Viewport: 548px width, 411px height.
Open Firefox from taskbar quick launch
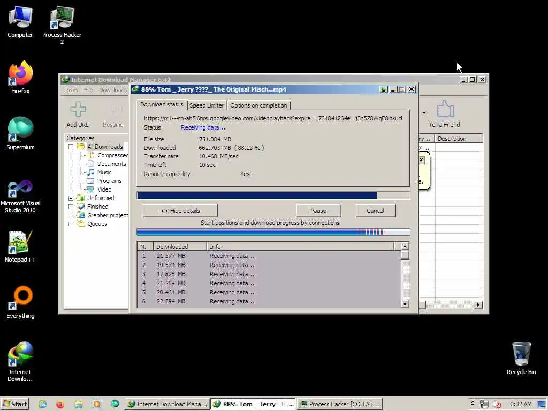60,405
